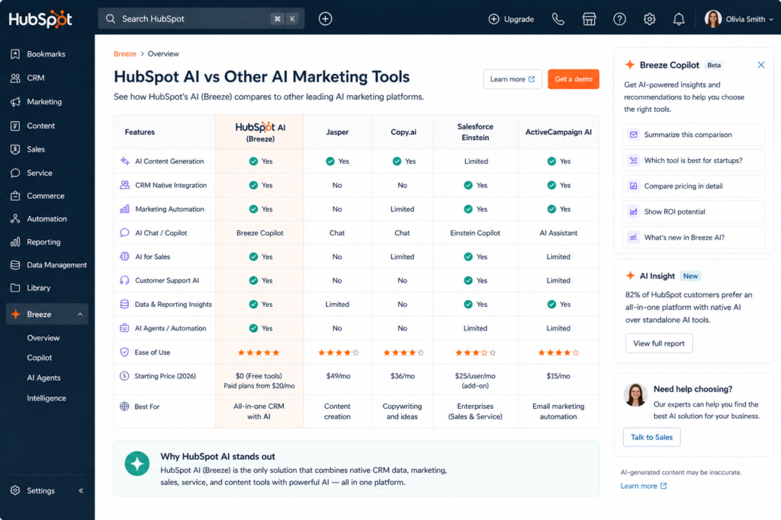Select Intelligence under Breeze
This screenshot has width=781, height=520.
click(x=47, y=398)
